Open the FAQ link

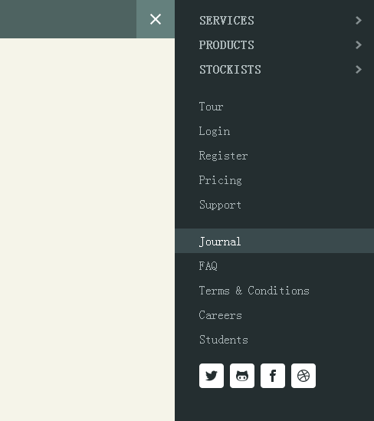click(208, 266)
